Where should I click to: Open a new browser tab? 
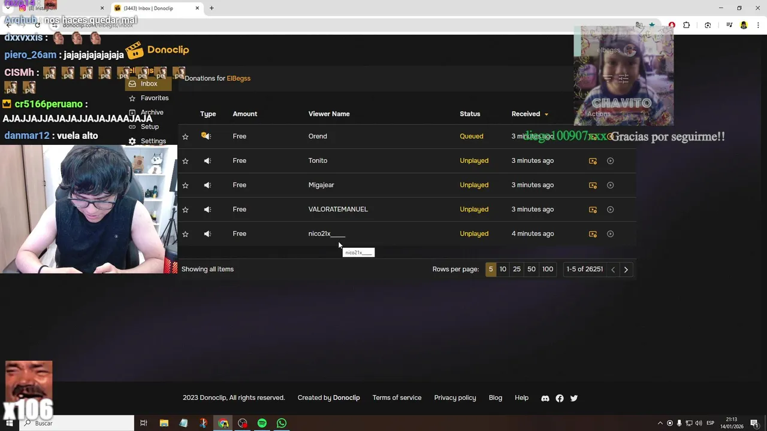pyautogui.click(x=212, y=8)
